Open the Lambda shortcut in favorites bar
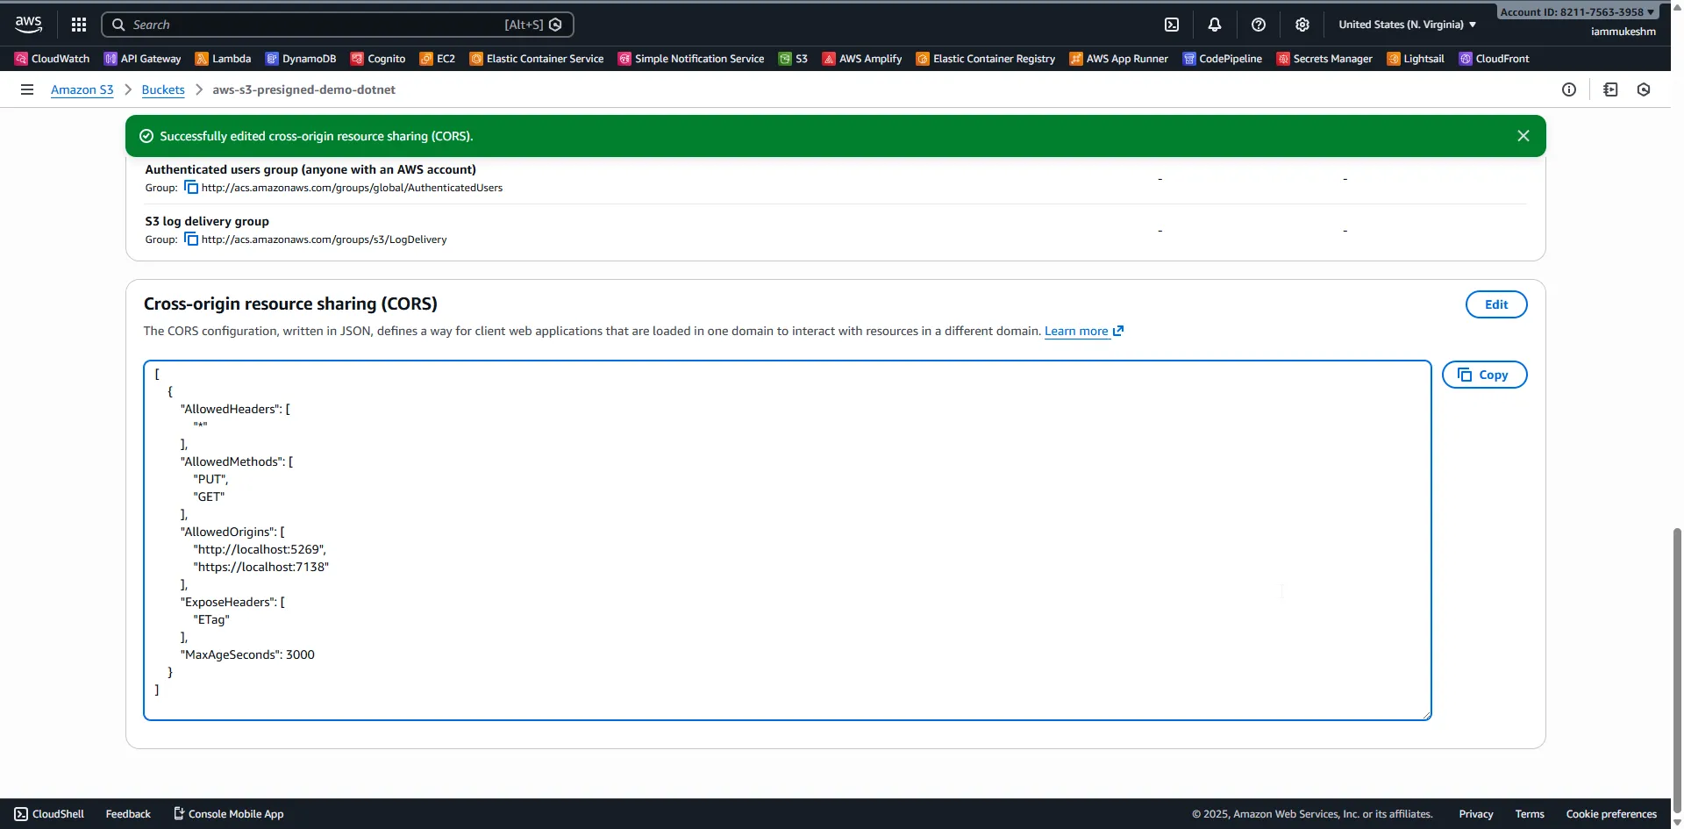1684x829 pixels. pos(223,59)
